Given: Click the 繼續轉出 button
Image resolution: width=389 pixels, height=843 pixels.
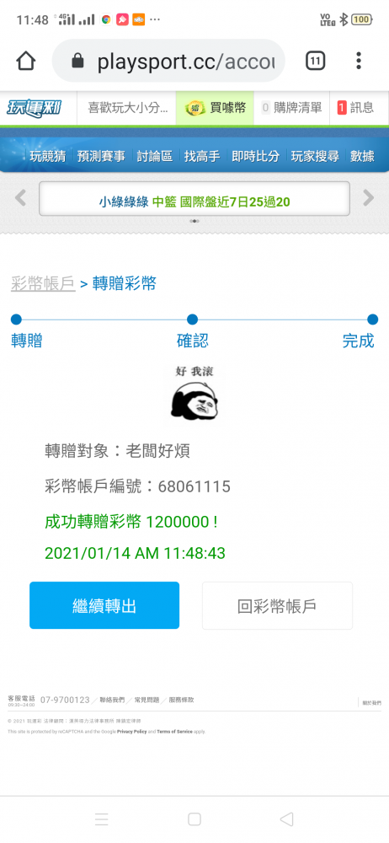Looking at the screenshot, I should (104, 605).
